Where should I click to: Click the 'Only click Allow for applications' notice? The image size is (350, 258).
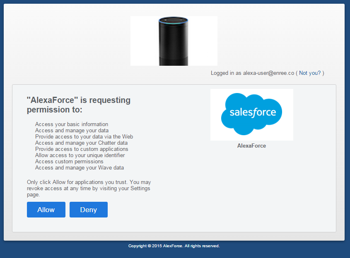tap(89, 188)
